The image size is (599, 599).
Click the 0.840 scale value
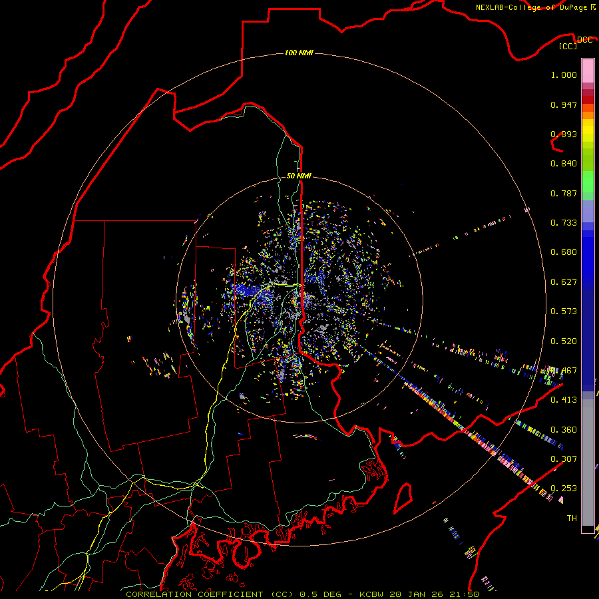564,164
